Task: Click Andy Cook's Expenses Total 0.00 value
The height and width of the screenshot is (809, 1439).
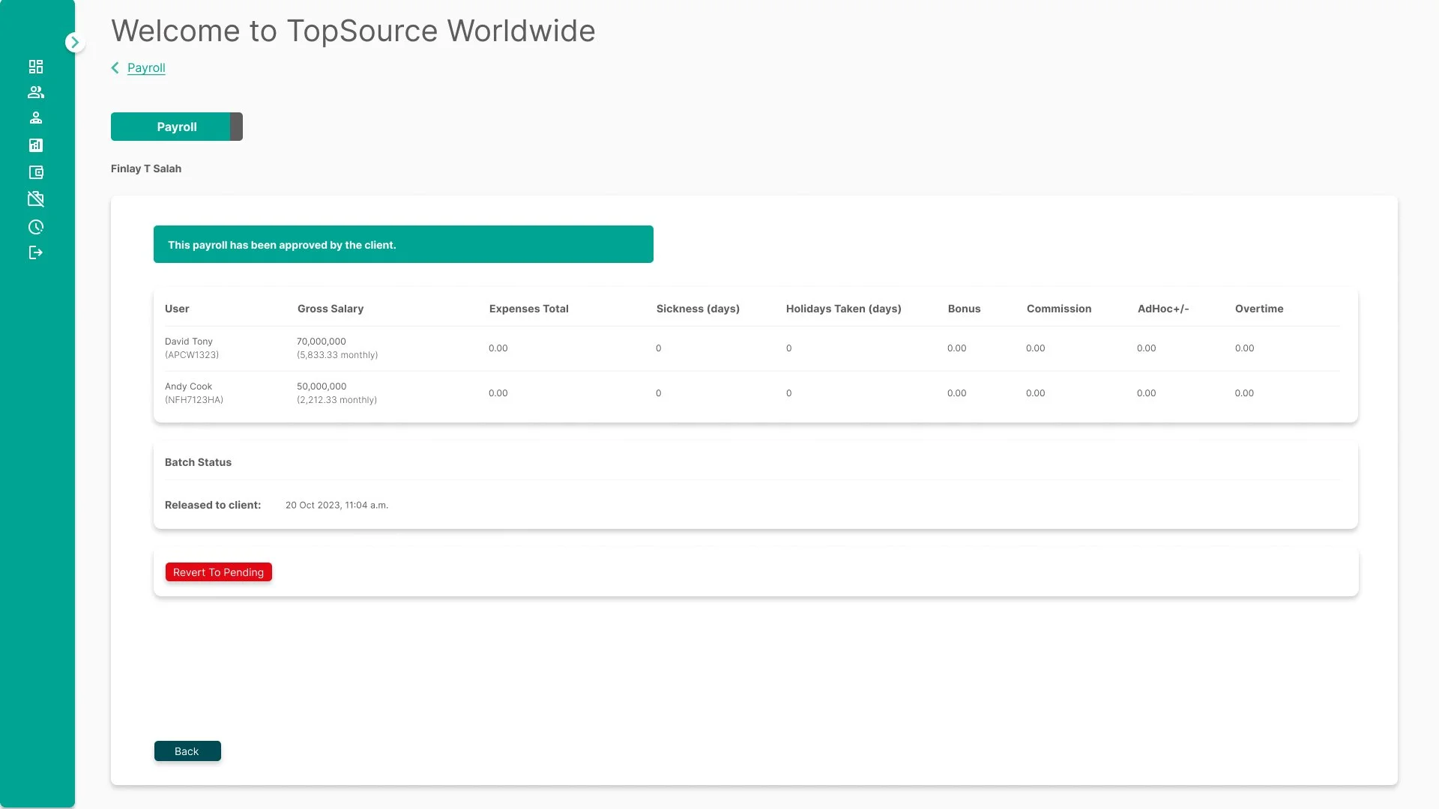Action: (498, 393)
